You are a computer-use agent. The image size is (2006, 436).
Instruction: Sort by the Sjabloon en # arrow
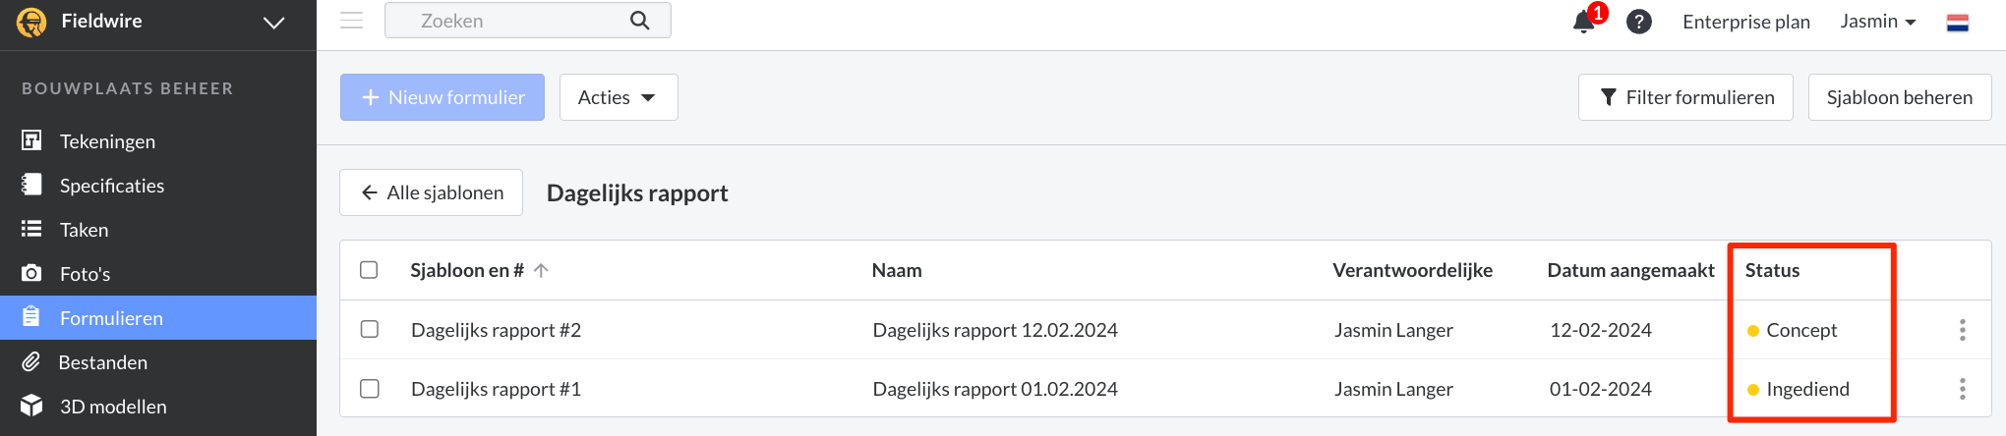coord(541,270)
